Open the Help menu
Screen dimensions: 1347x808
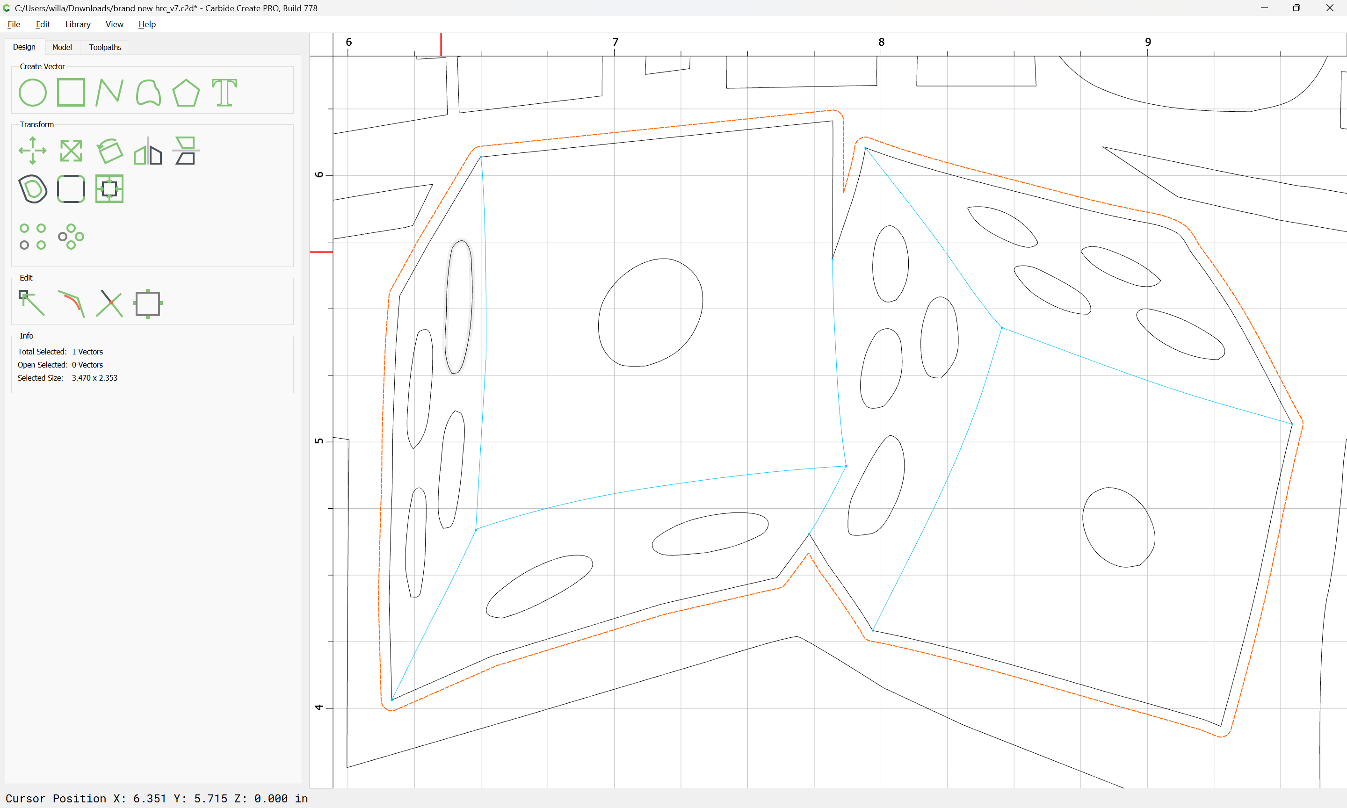click(147, 24)
